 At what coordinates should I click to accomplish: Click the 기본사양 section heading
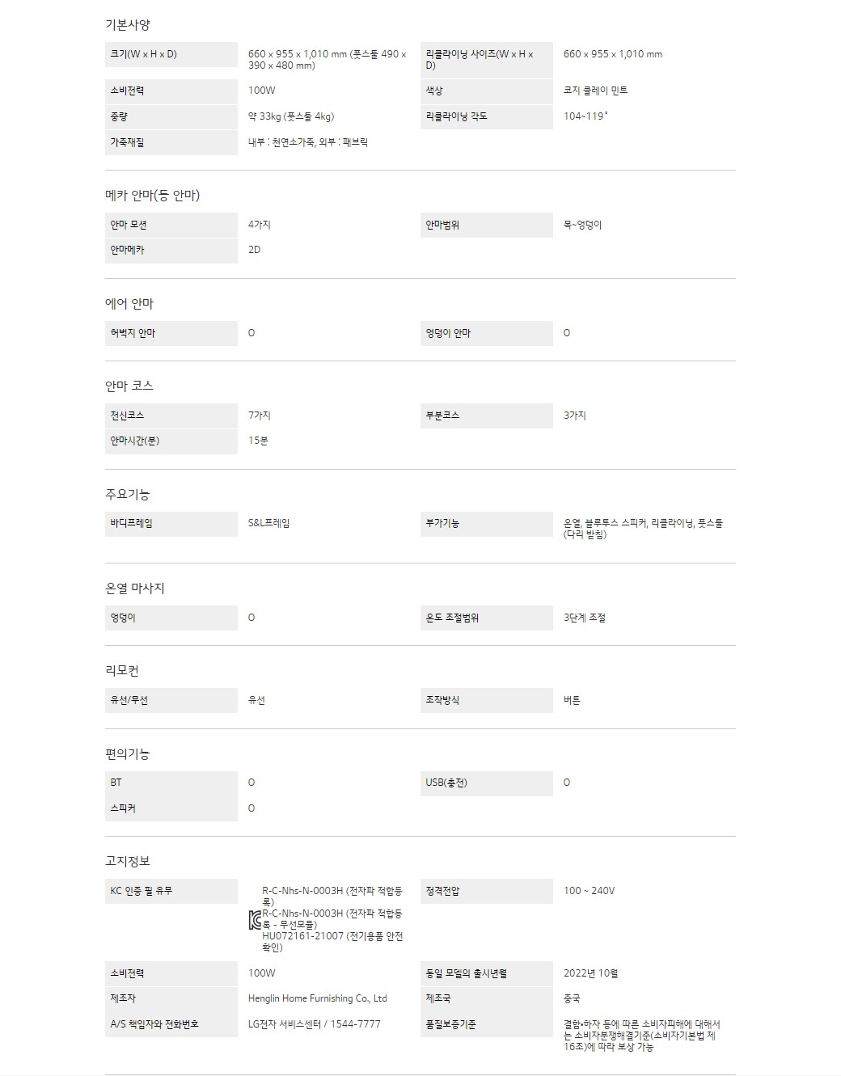(x=128, y=25)
